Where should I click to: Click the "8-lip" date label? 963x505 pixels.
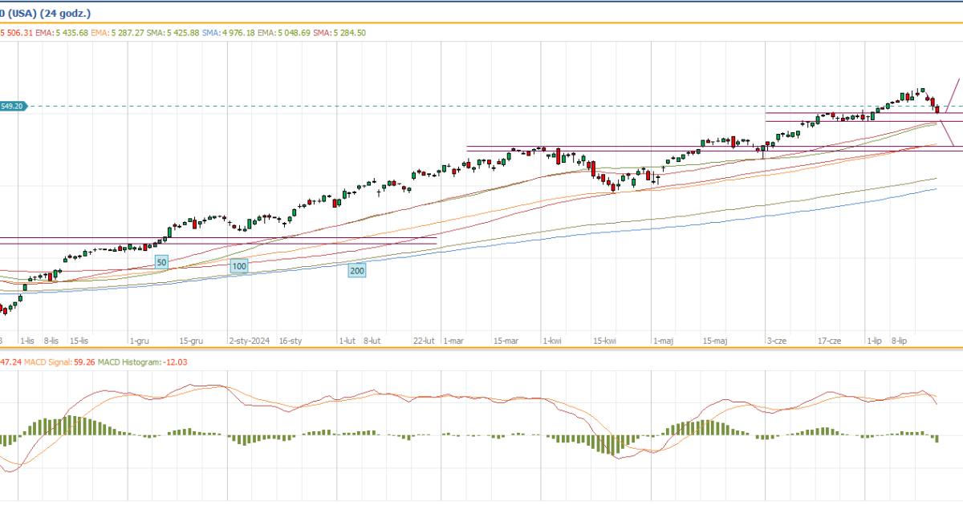pyautogui.click(x=899, y=341)
